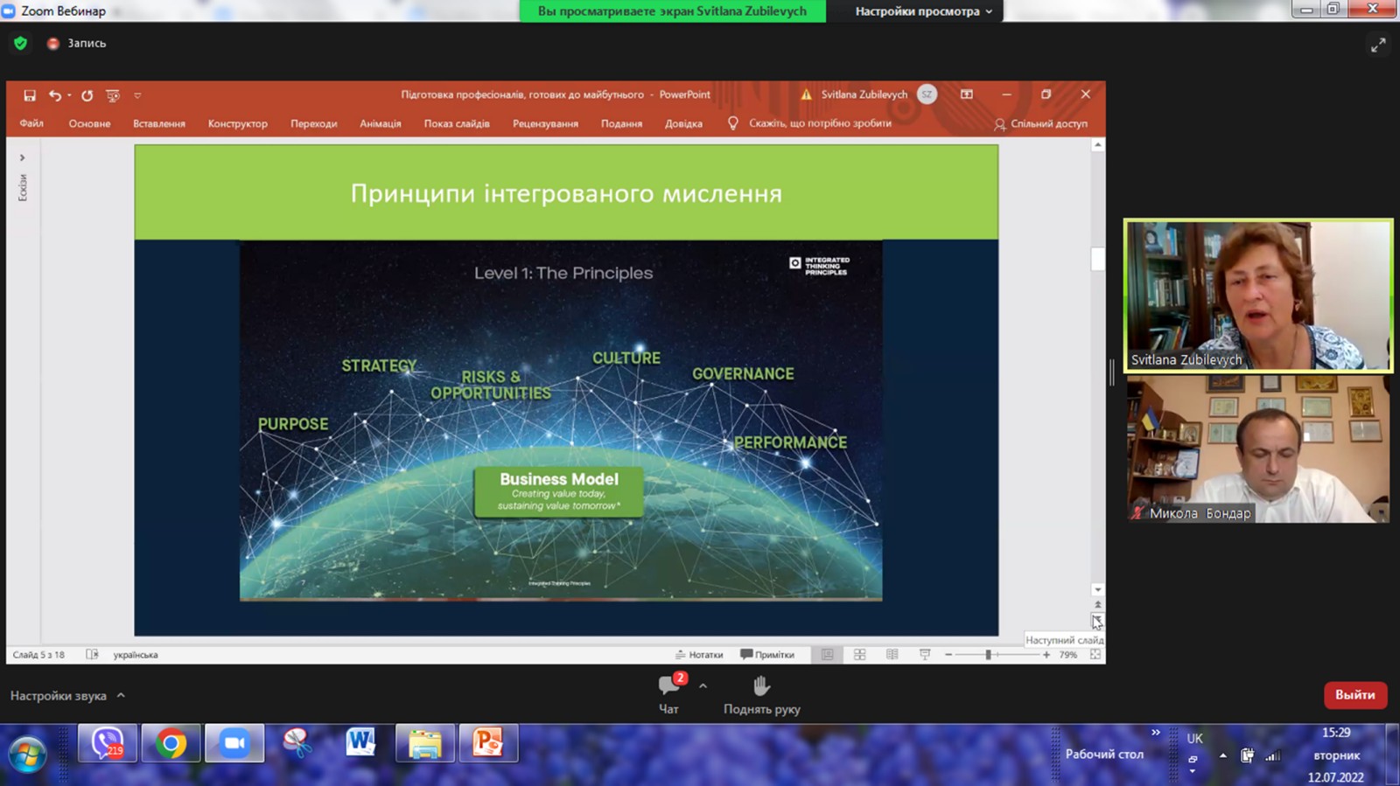The width and height of the screenshot is (1400, 786).
Task: Select the Показ слайдів ribbon tab
Action: point(457,124)
